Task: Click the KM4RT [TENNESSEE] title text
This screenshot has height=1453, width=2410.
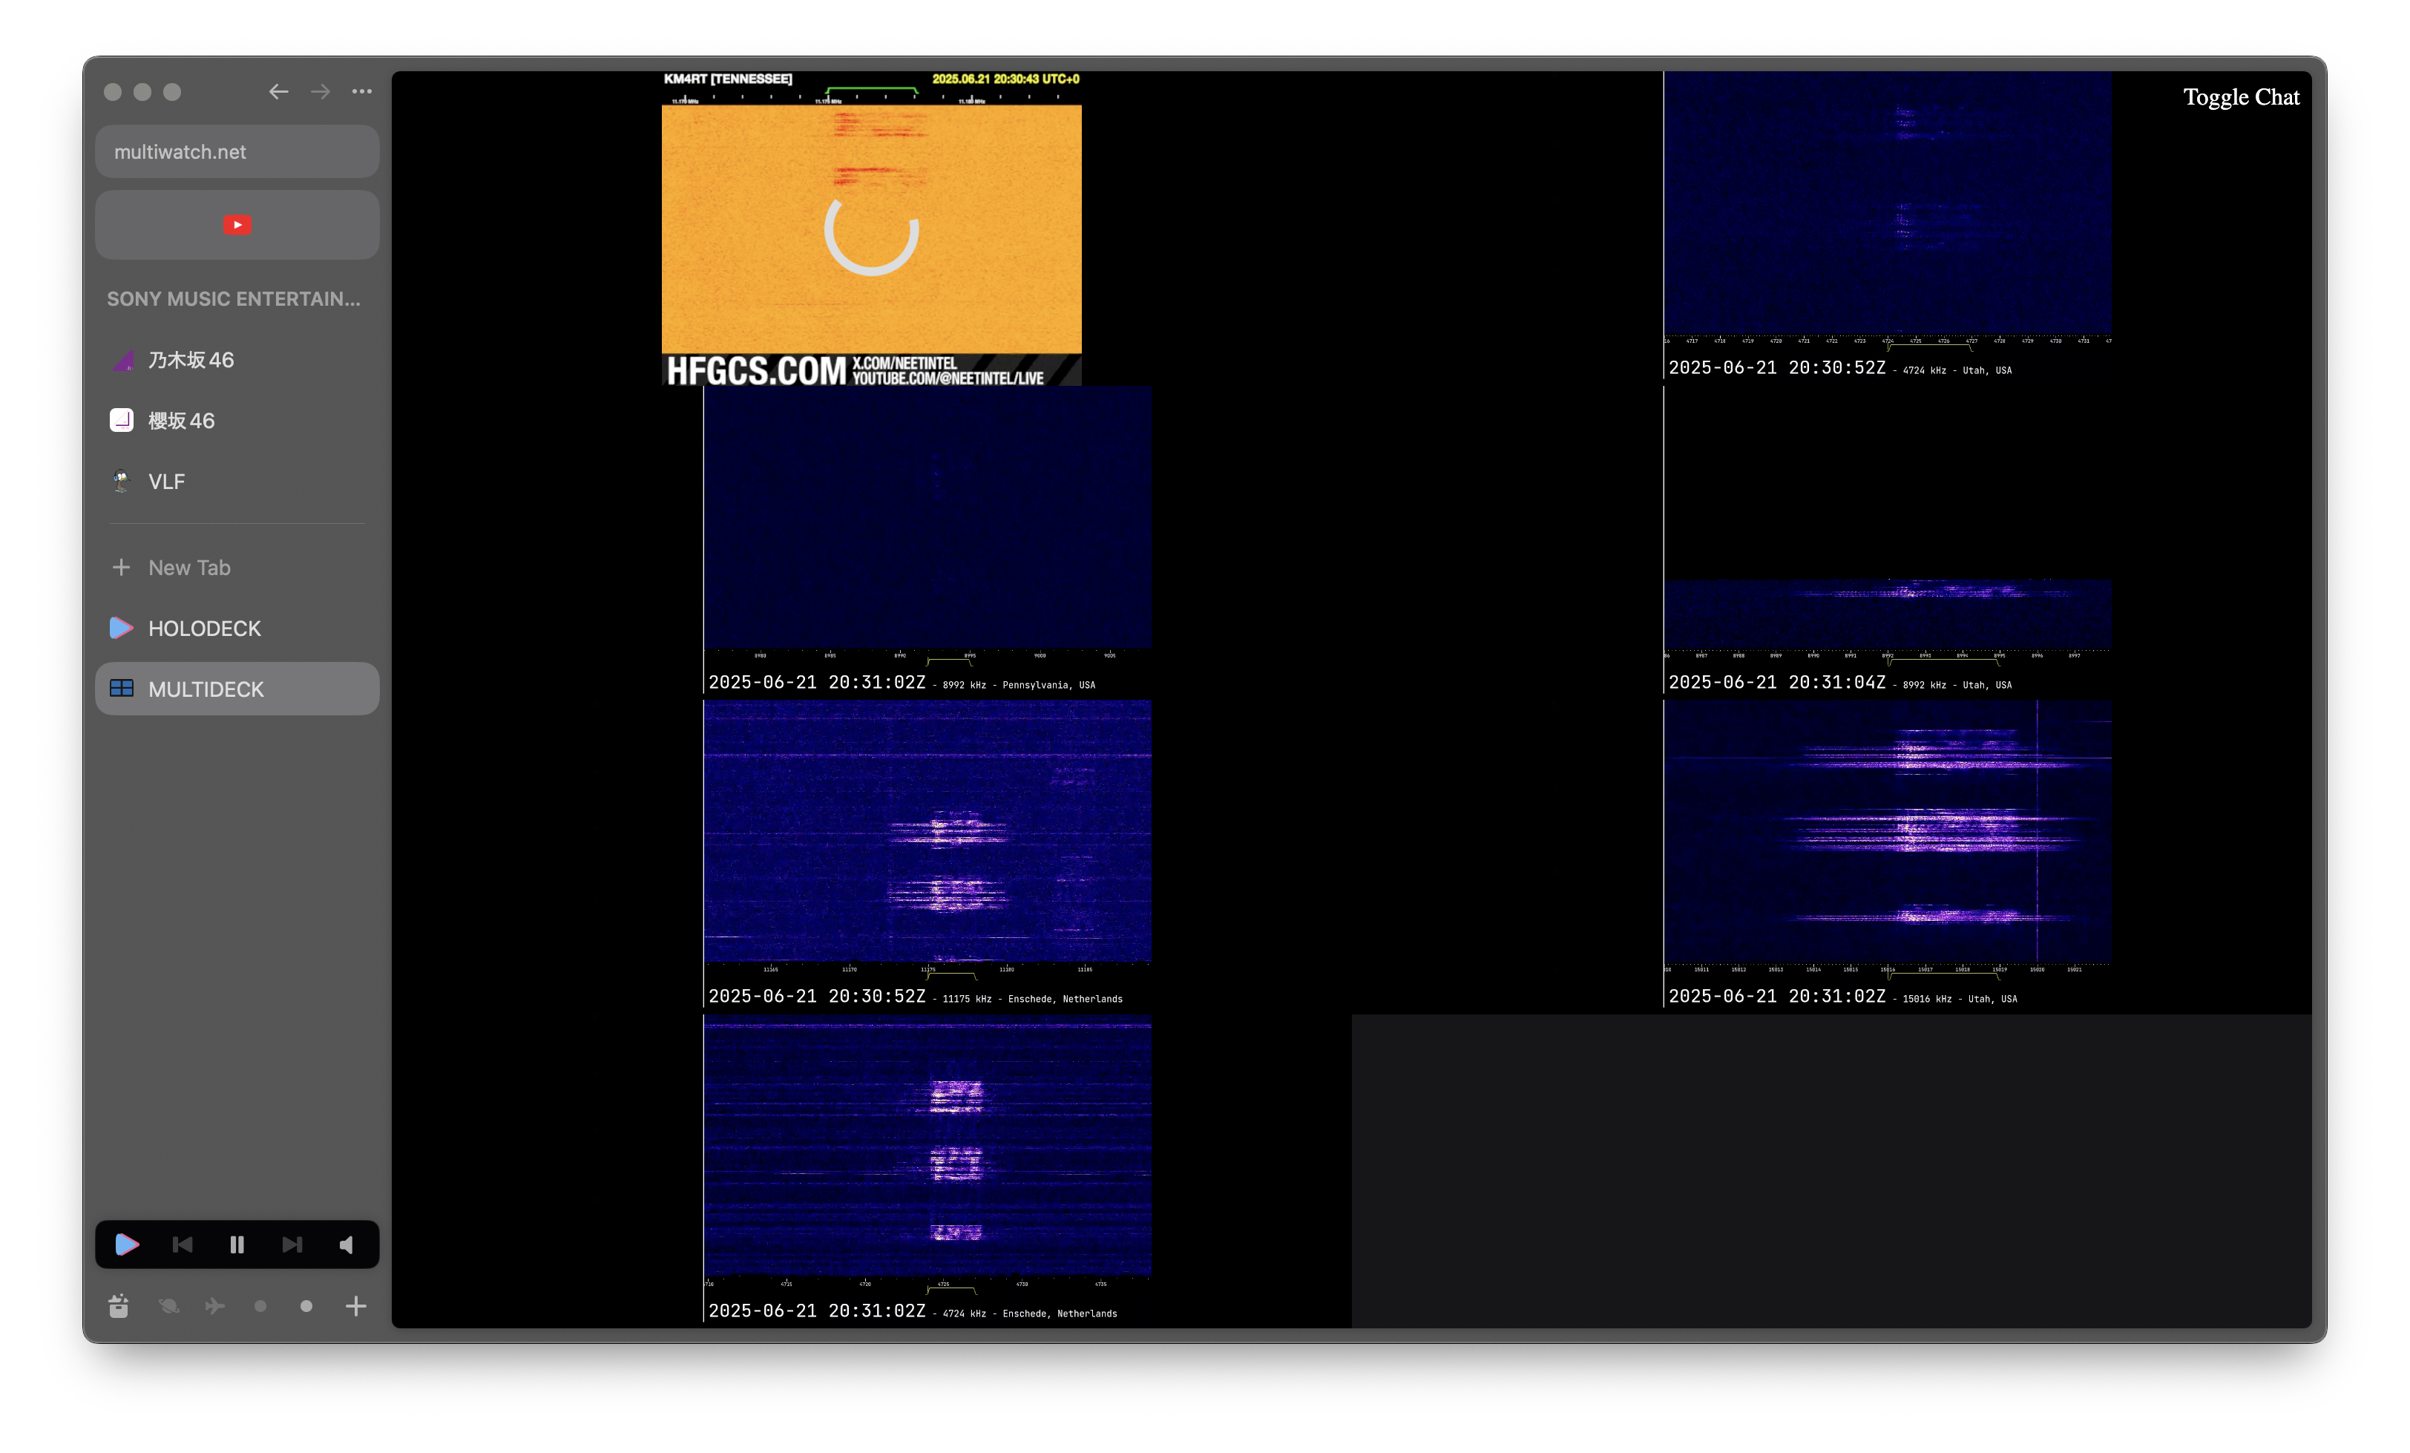Action: click(x=728, y=79)
